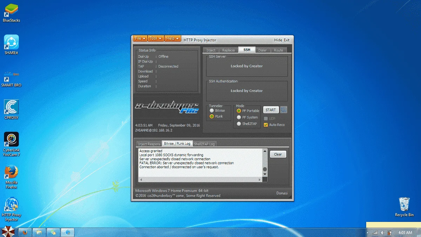Click 'Locked by Creator' in SSH Server

point(247,66)
